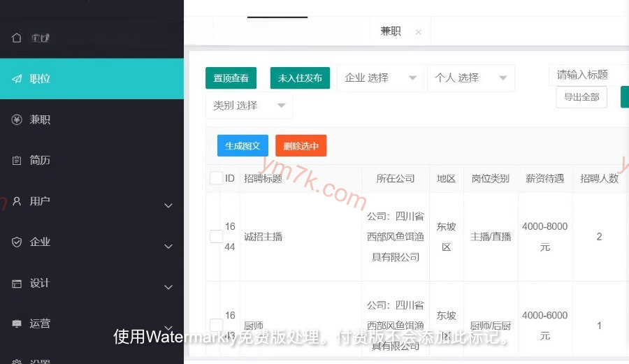629x364 pixels.
Task: Open the 个人 选择 dropdown
Action: click(470, 78)
